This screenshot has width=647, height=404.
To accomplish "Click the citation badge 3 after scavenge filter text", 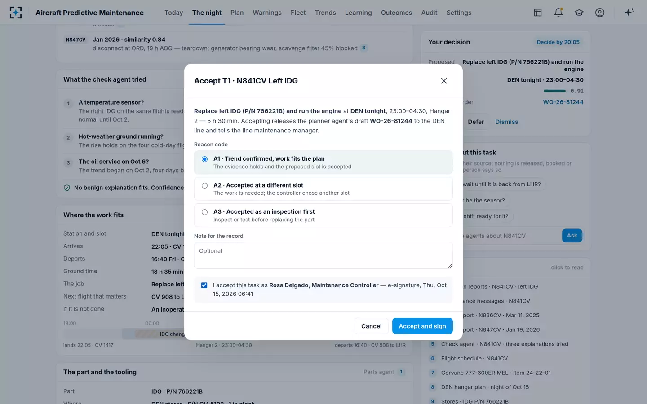I will (x=364, y=48).
